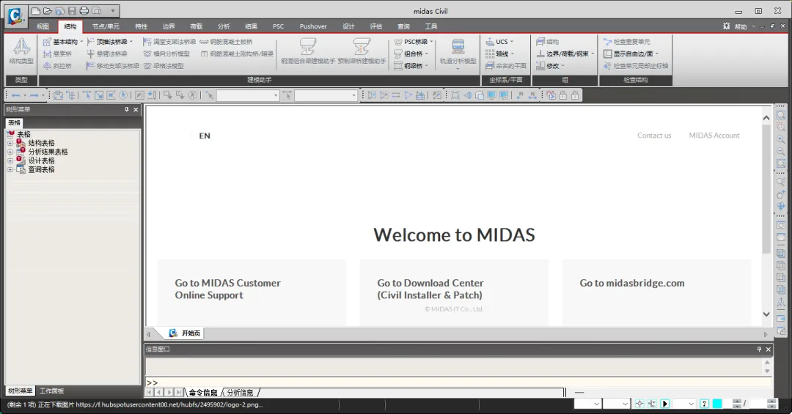Open the 梁格法模型 wizard

164,66
